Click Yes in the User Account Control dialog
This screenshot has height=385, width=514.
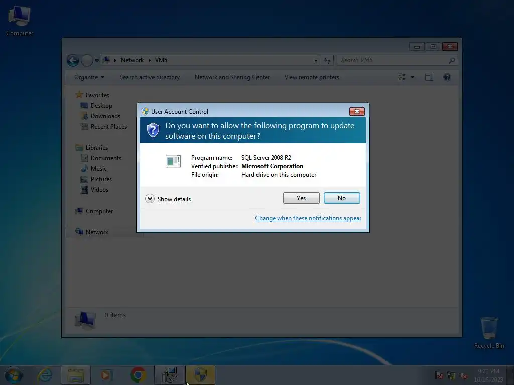click(301, 198)
